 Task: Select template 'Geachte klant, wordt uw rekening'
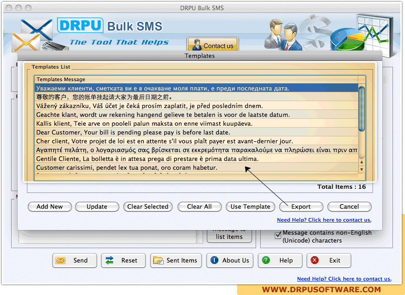(196, 115)
